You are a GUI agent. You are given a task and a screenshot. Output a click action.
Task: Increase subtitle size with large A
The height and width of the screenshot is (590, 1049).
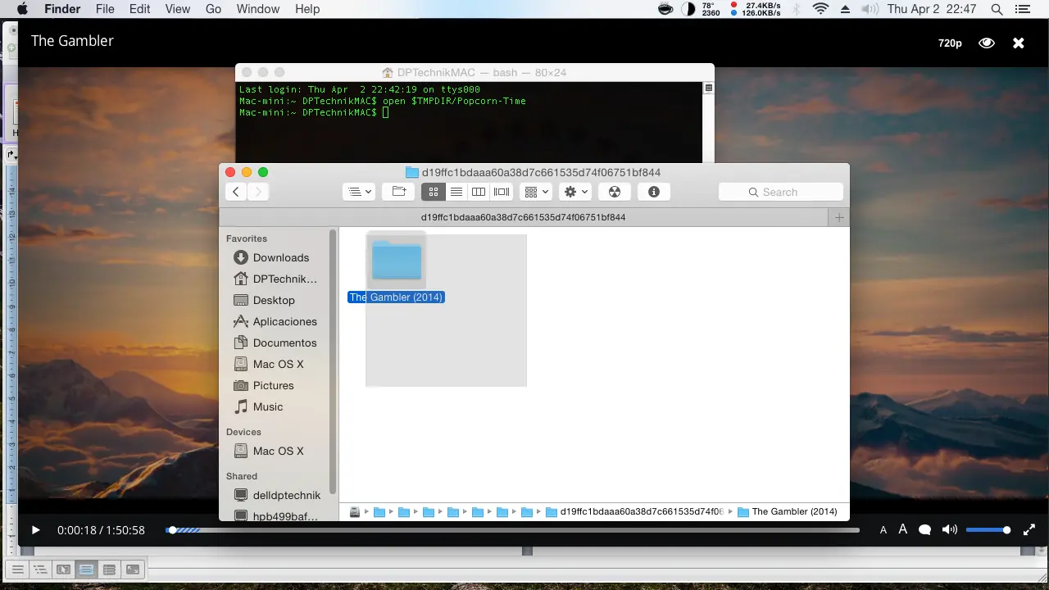pos(903,529)
